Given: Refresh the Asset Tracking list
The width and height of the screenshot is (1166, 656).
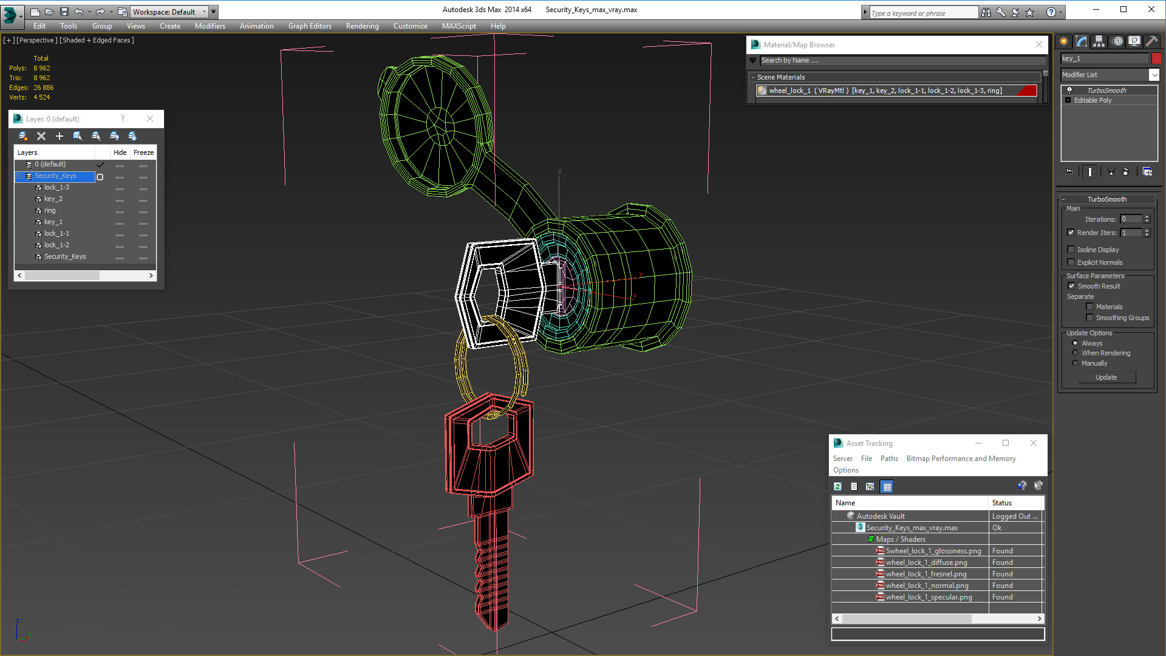Looking at the screenshot, I should [837, 487].
